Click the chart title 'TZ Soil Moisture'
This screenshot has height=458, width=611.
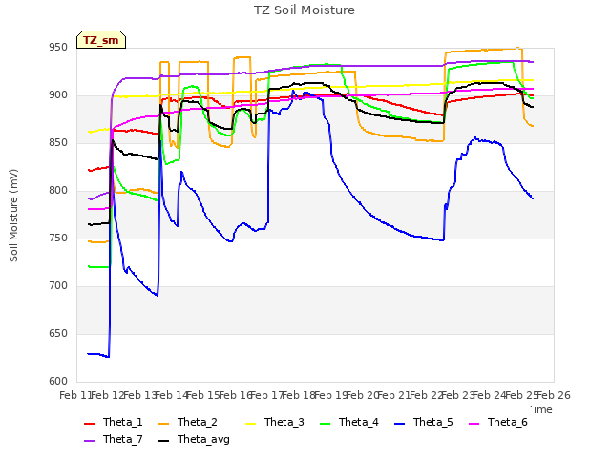click(305, 10)
